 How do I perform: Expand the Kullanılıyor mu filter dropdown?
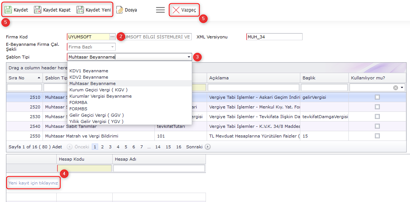[x=402, y=88]
